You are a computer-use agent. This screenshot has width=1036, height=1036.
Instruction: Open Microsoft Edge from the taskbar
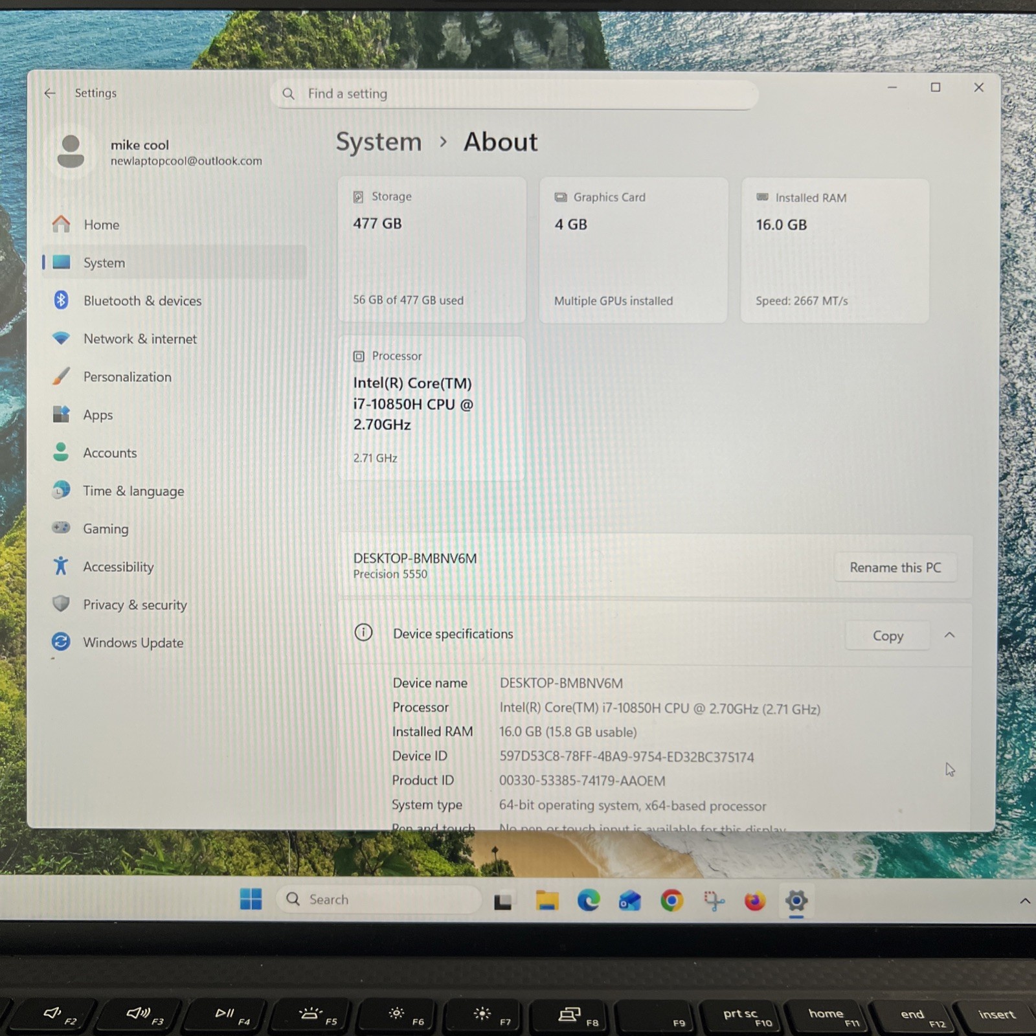[588, 901]
